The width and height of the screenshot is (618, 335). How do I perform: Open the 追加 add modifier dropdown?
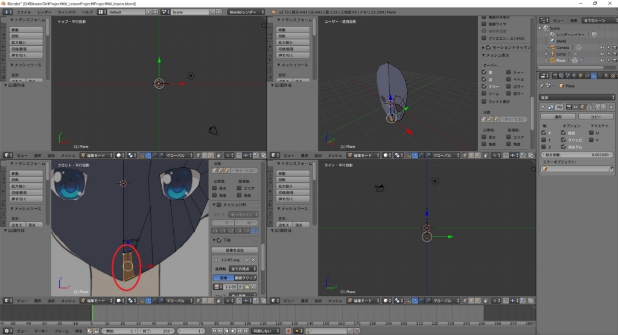tap(576, 97)
